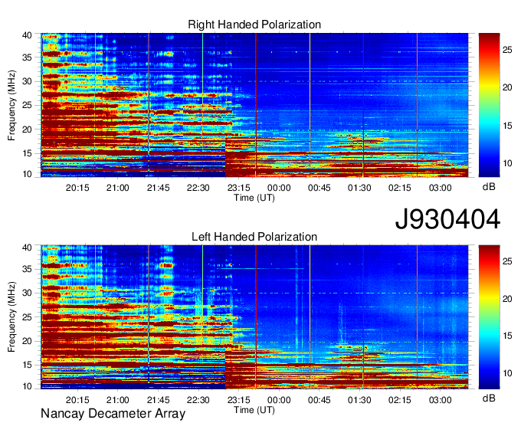This screenshot has width=521, height=423.
Task: Click 03:00 time tick under Left Handed plot
Action: coord(440,400)
